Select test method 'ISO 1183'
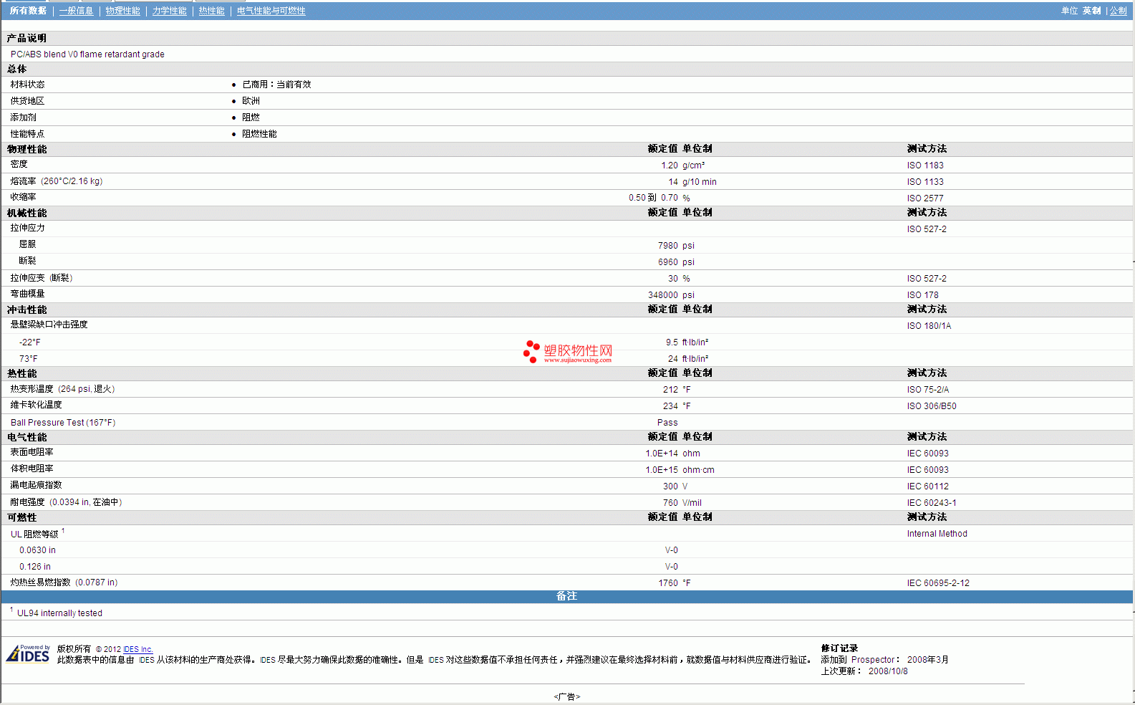 [x=925, y=166]
